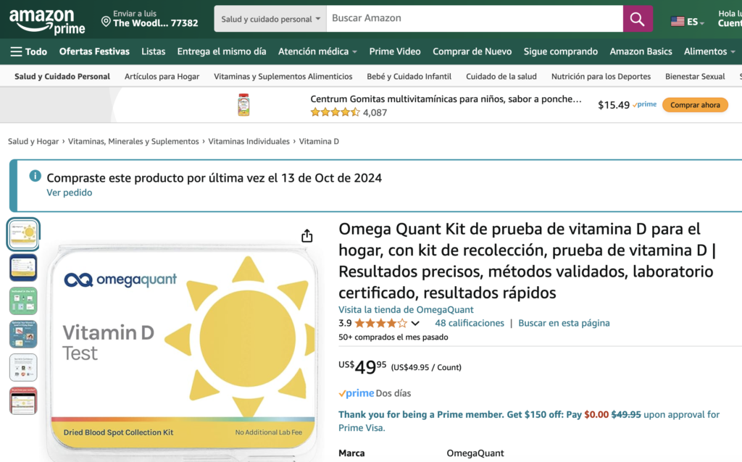Click the share icon above product image
The width and height of the screenshot is (742, 462).
(x=307, y=236)
